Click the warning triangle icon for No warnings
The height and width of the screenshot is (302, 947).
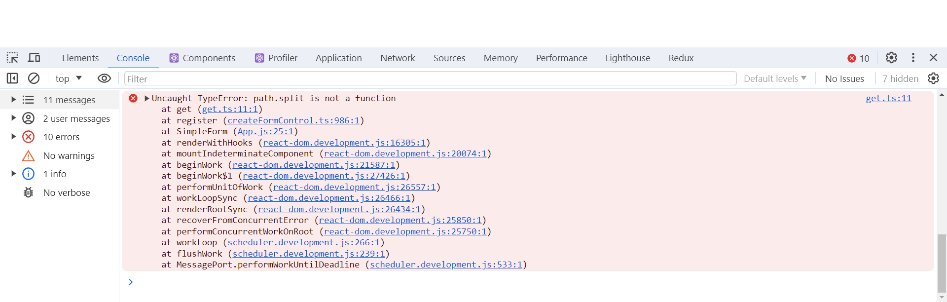pyautogui.click(x=29, y=155)
